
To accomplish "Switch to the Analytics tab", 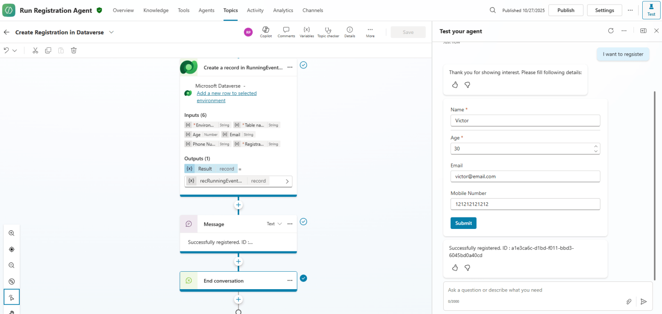I will (x=283, y=10).
